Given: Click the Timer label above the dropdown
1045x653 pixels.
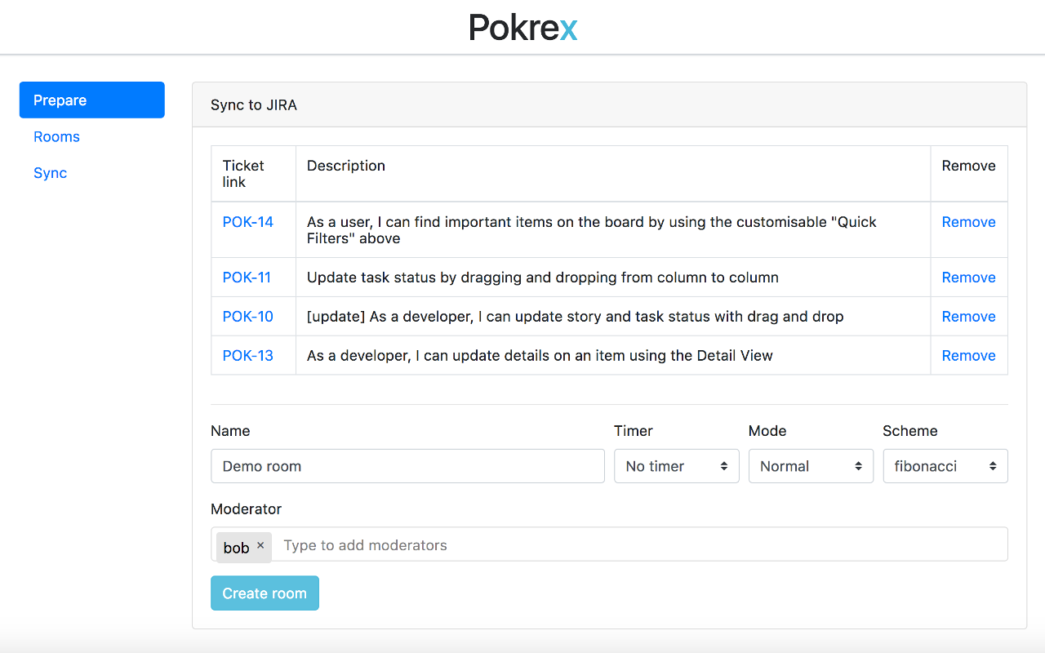Looking at the screenshot, I should (634, 431).
